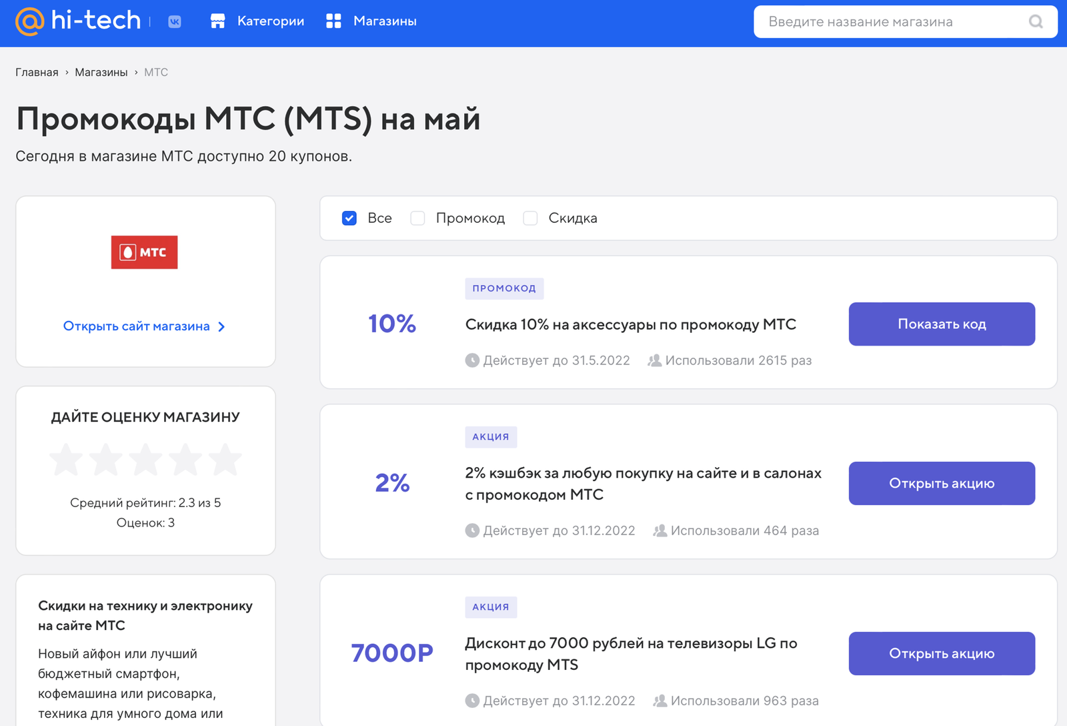The height and width of the screenshot is (726, 1067).
Task: Click the storefront icon beside Категории
Action: click(217, 21)
